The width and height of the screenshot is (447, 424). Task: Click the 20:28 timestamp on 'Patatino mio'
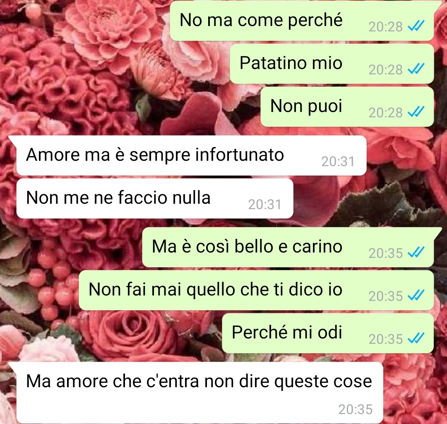[x=385, y=70]
